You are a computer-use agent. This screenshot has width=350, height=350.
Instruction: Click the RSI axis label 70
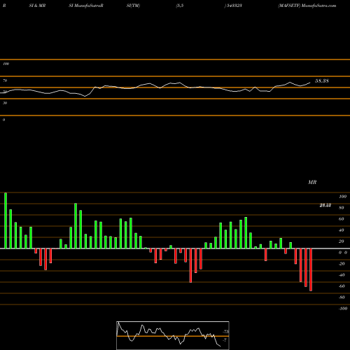click(x=5, y=80)
